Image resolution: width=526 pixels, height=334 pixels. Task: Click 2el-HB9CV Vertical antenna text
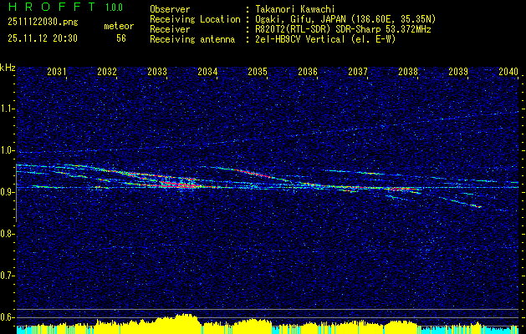point(325,39)
